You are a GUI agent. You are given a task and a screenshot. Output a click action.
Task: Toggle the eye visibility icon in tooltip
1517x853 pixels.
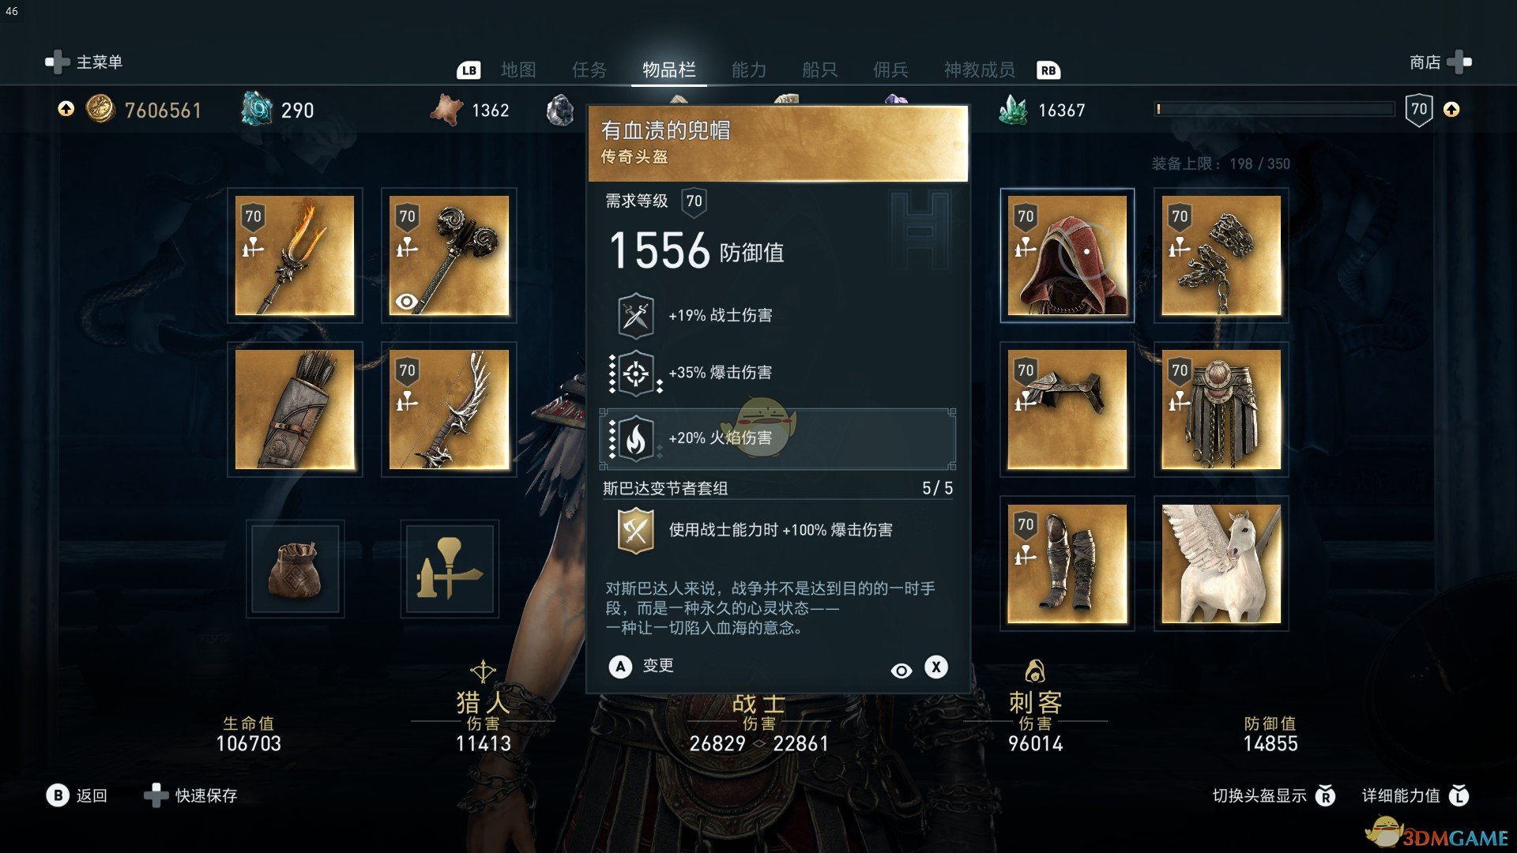pyautogui.click(x=901, y=671)
